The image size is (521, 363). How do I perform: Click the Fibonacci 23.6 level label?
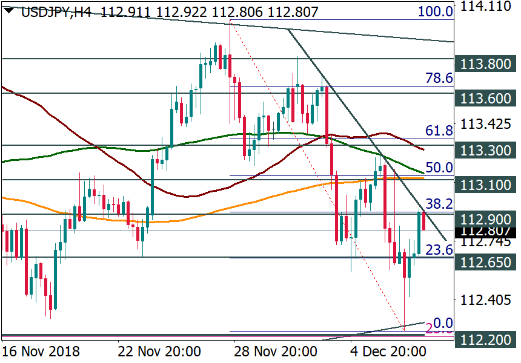click(x=439, y=249)
